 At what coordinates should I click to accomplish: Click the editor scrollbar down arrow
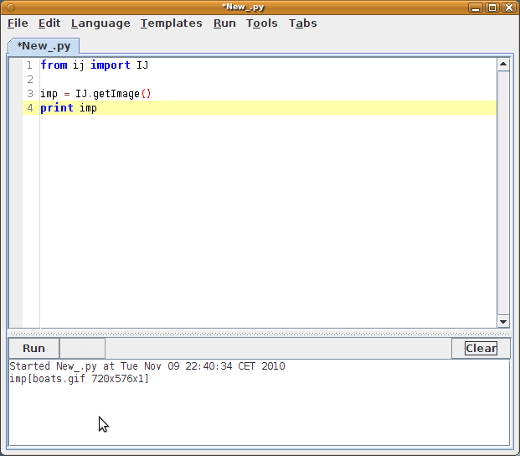(x=503, y=321)
